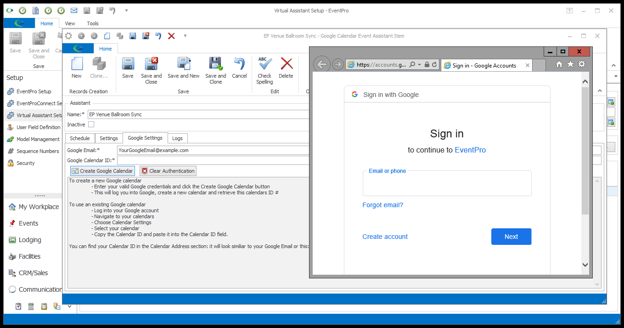Click the Clear Authentication button
The image size is (624, 328).
(168, 171)
